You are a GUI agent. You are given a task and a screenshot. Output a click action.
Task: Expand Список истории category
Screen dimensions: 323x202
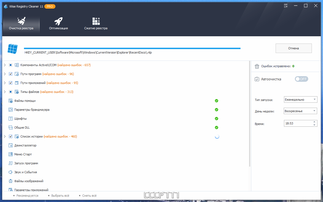click(x=5, y=136)
